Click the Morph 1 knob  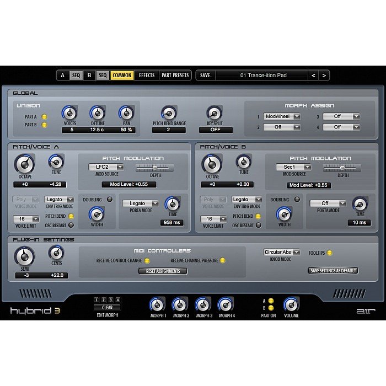157,304
